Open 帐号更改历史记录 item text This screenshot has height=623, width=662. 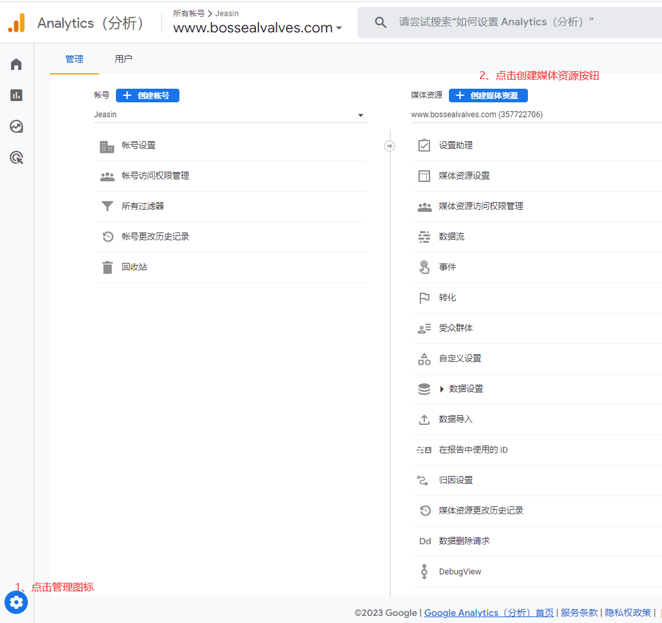pos(155,237)
